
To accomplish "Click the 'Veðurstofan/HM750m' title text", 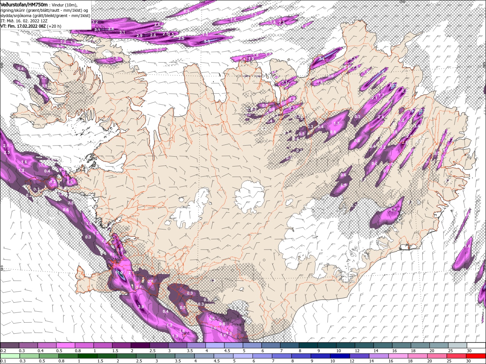I will click(x=24, y=5).
